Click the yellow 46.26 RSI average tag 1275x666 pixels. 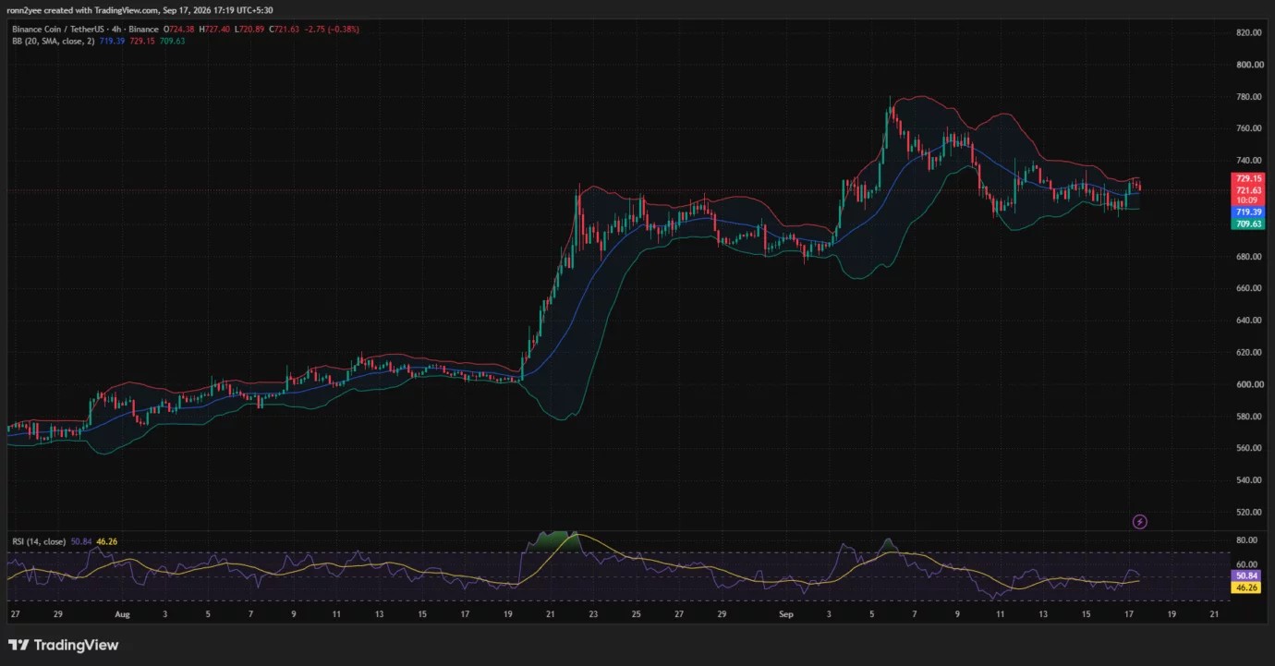point(1246,587)
